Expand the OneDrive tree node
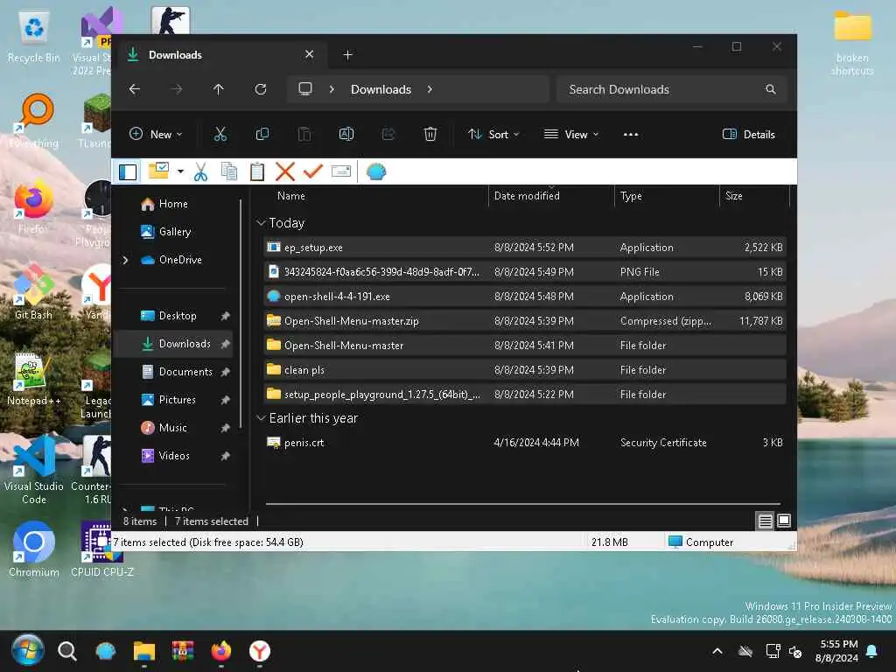 pyautogui.click(x=125, y=260)
